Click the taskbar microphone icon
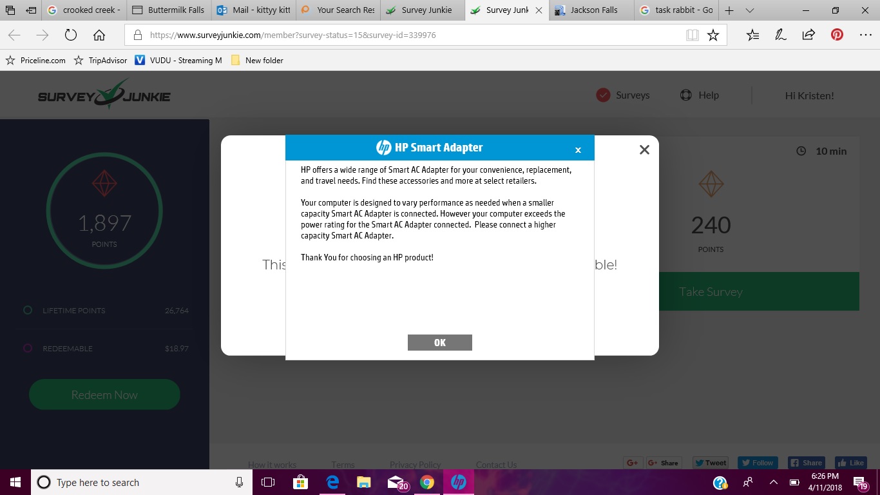This screenshot has height=495, width=880. click(239, 482)
